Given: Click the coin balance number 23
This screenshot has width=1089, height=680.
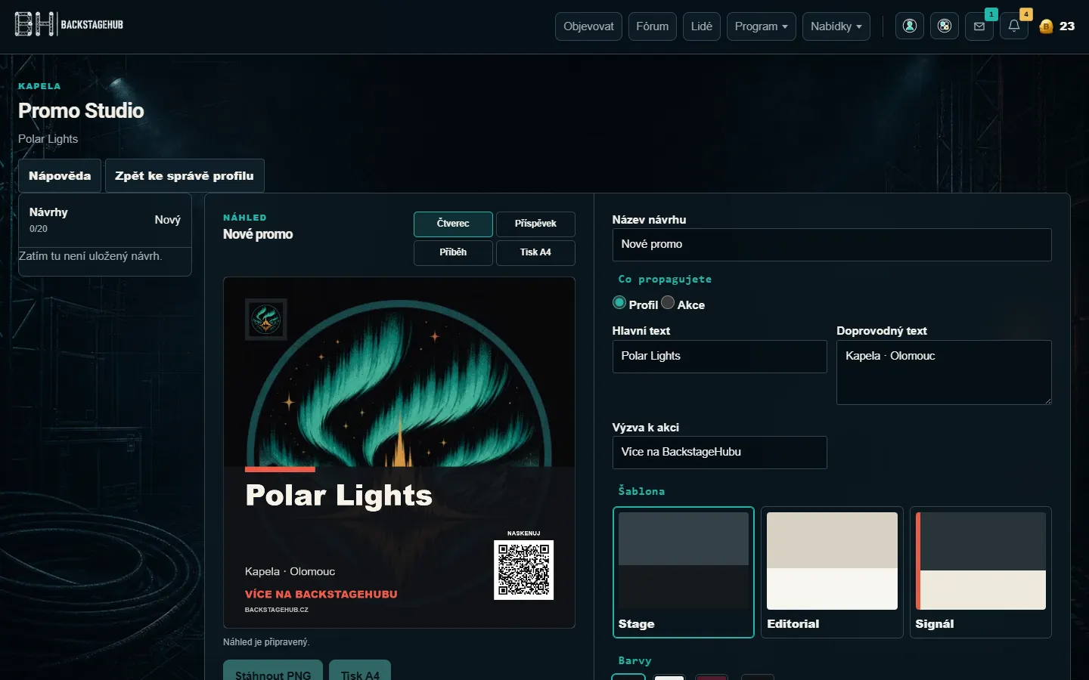Looking at the screenshot, I should [1067, 26].
